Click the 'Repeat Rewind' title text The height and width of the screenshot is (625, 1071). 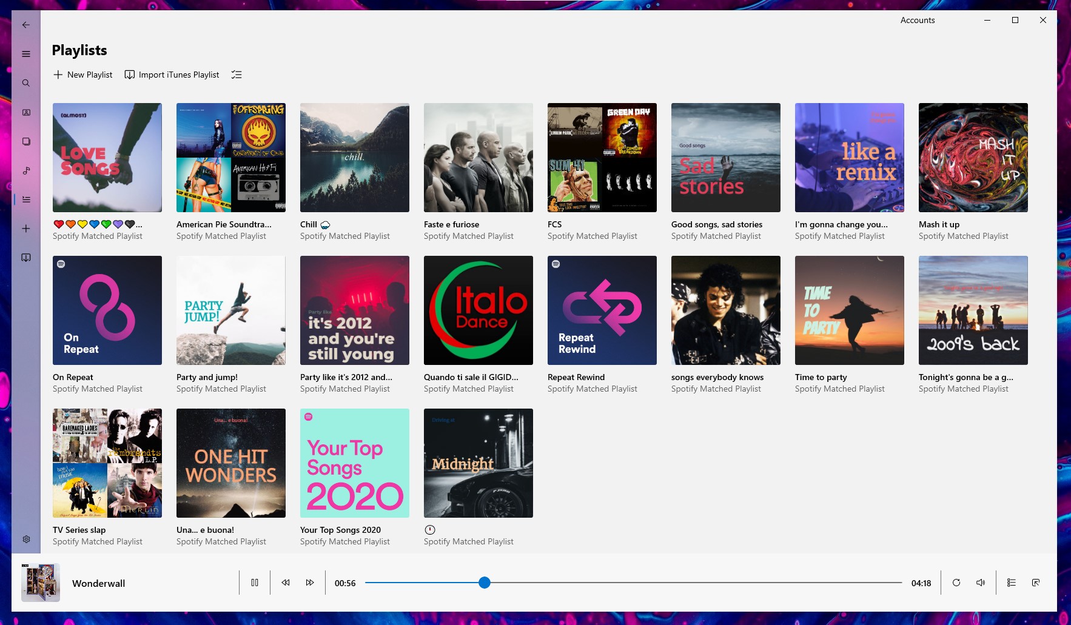pyautogui.click(x=576, y=377)
